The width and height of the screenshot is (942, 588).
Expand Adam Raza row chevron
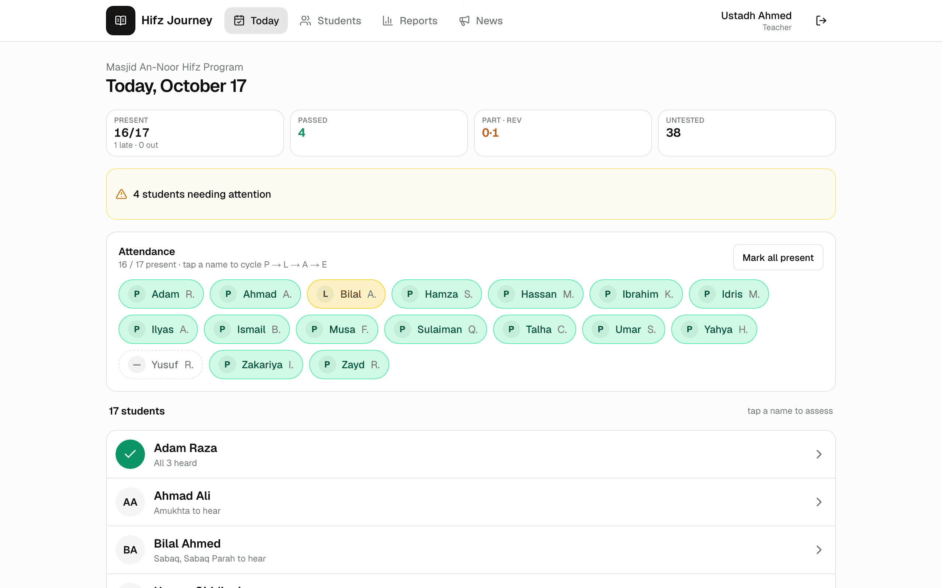point(819,454)
